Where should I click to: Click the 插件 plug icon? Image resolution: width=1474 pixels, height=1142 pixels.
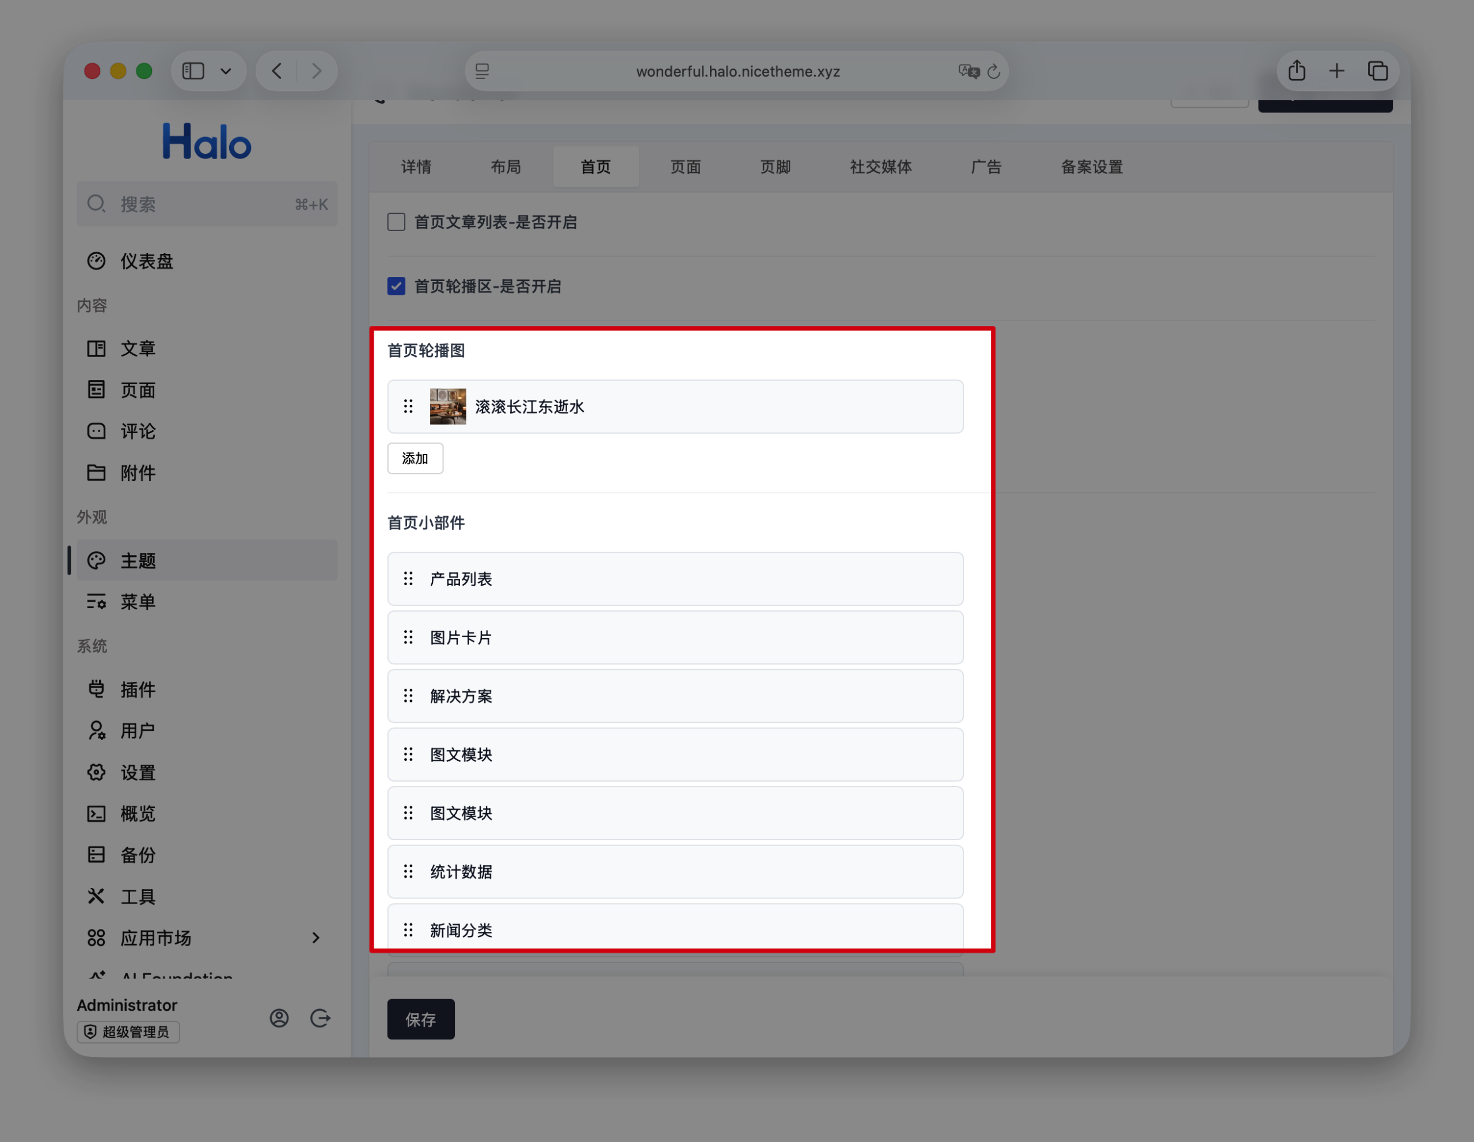click(97, 689)
